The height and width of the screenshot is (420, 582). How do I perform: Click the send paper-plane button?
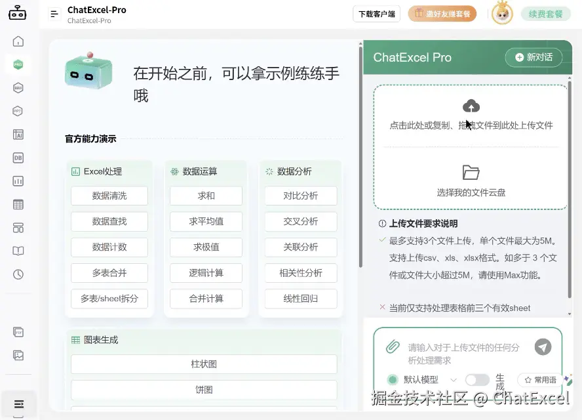tap(543, 346)
